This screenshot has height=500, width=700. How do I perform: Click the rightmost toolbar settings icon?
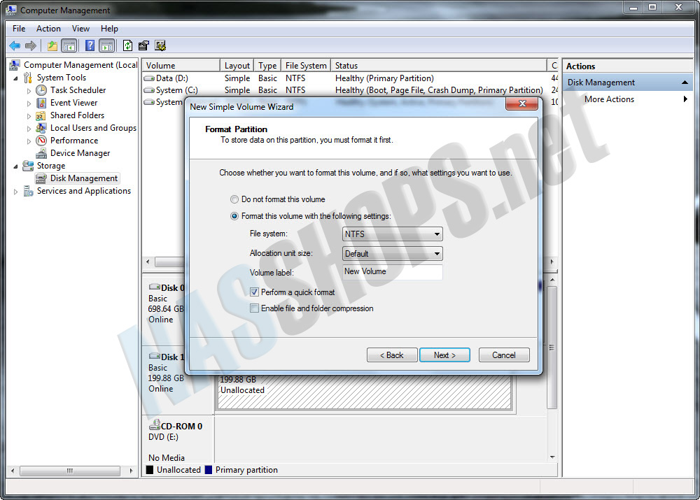coord(160,45)
